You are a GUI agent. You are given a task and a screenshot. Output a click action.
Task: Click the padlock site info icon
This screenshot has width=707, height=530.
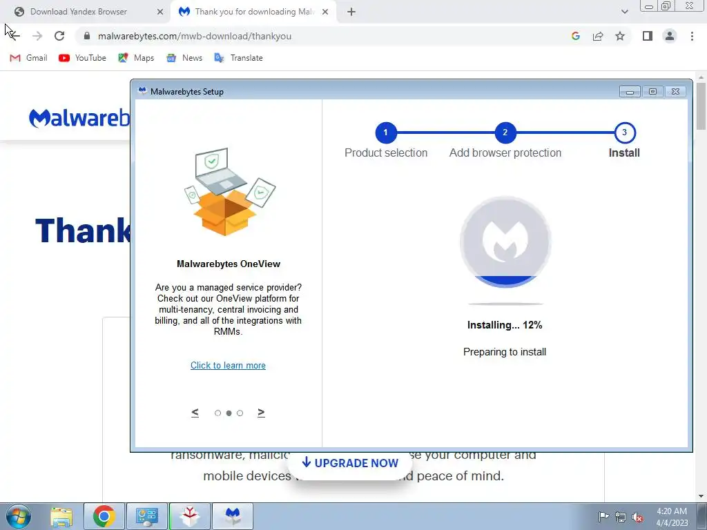87,36
